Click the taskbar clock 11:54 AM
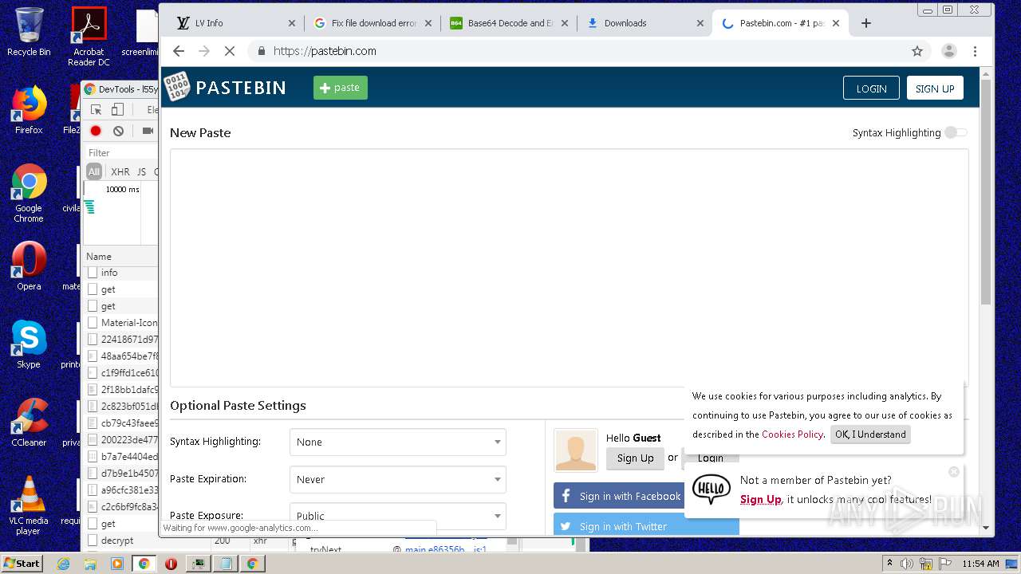Image resolution: width=1021 pixels, height=574 pixels. (980, 564)
